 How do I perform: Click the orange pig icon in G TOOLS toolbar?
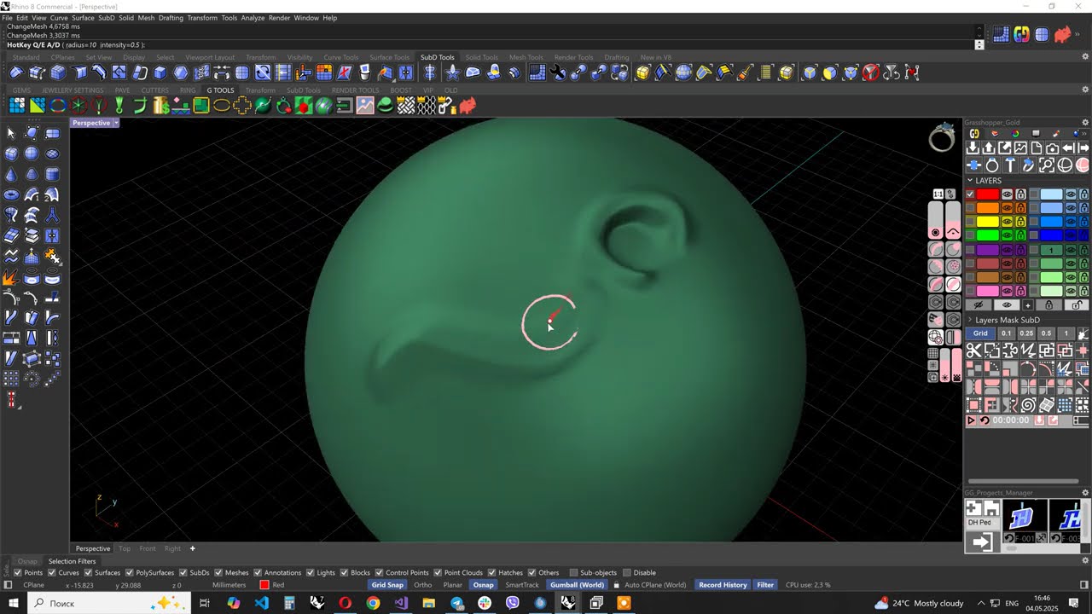[x=468, y=106]
